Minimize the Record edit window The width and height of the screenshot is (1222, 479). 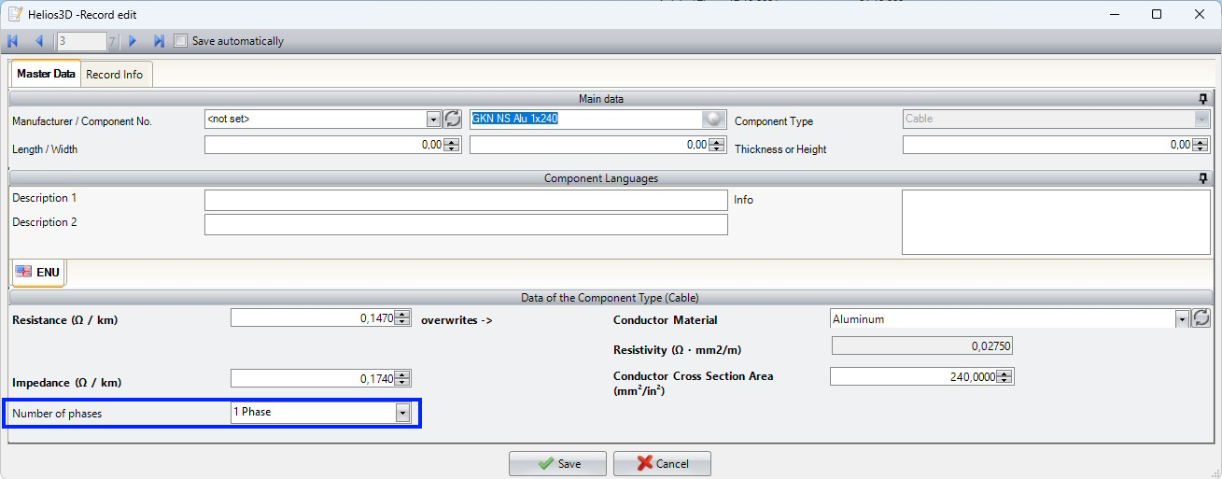point(1114,14)
